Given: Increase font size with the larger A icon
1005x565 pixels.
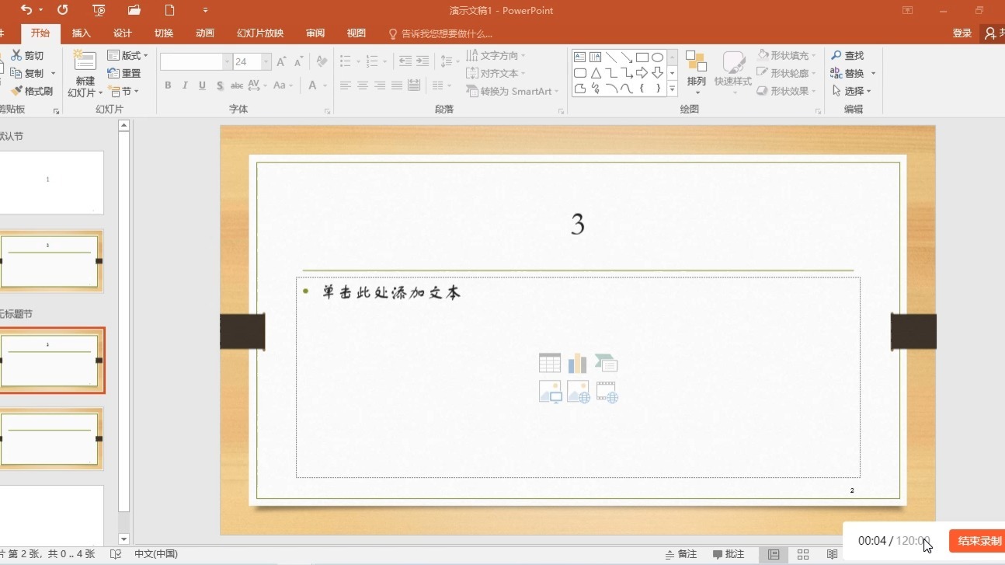Looking at the screenshot, I should pos(281,62).
